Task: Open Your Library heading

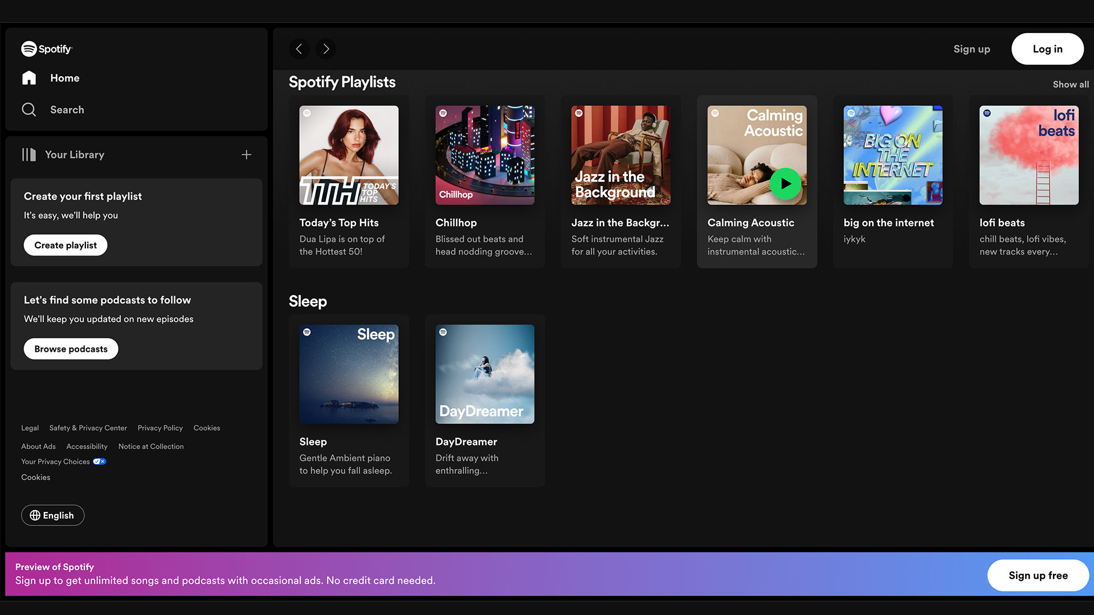Action: 75,155
